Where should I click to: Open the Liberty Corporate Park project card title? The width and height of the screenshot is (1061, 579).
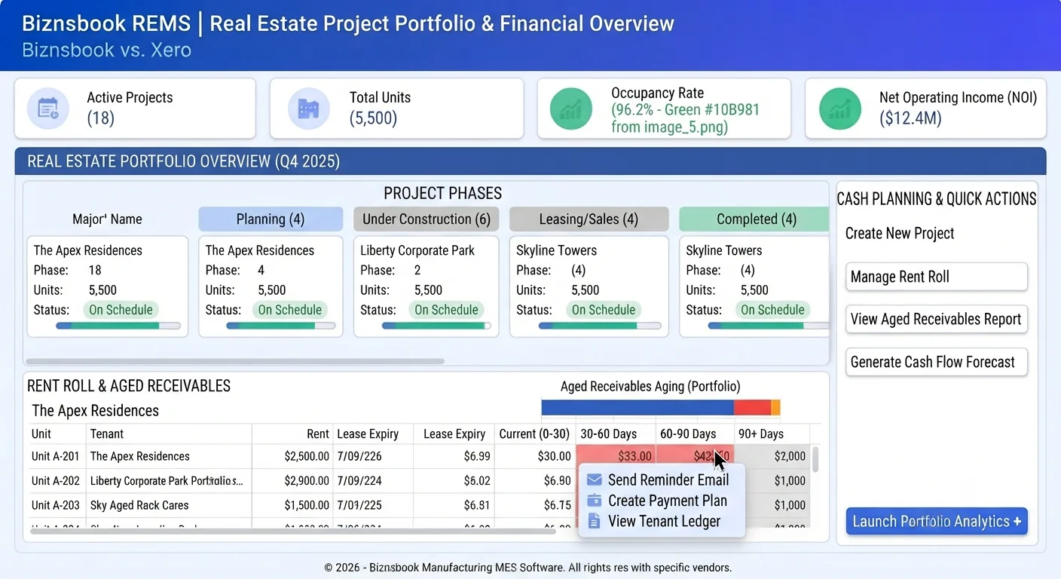click(x=417, y=250)
